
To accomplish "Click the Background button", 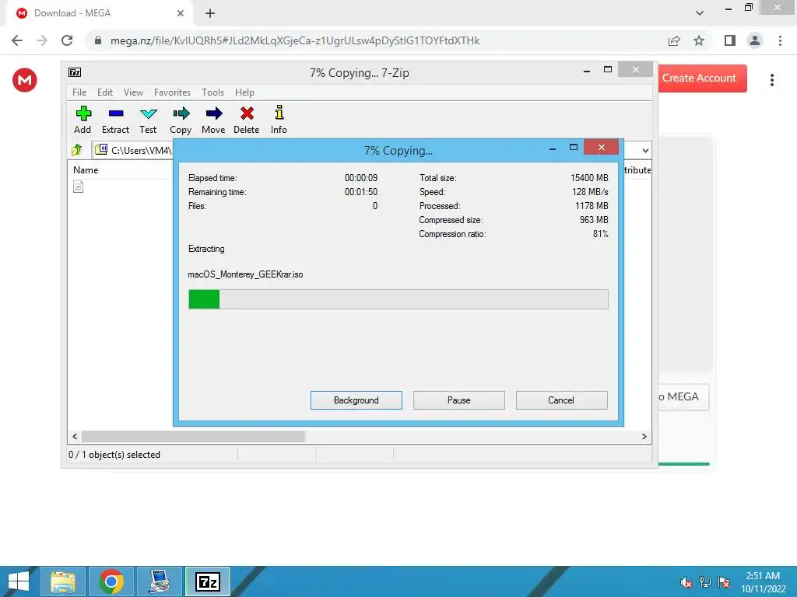I will 356,400.
